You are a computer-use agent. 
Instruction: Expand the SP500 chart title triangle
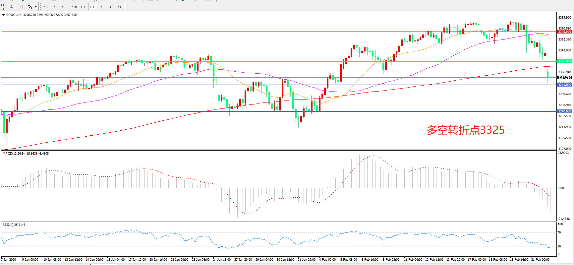point(3,15)
